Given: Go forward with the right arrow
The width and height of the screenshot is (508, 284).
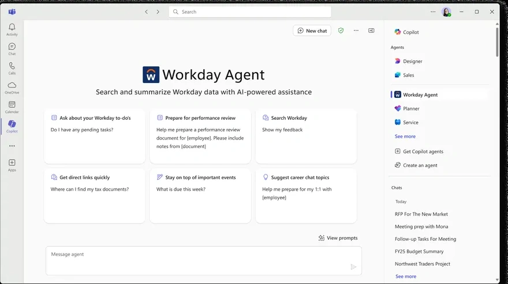Looking at the screenshot, I should pos(158,12).
